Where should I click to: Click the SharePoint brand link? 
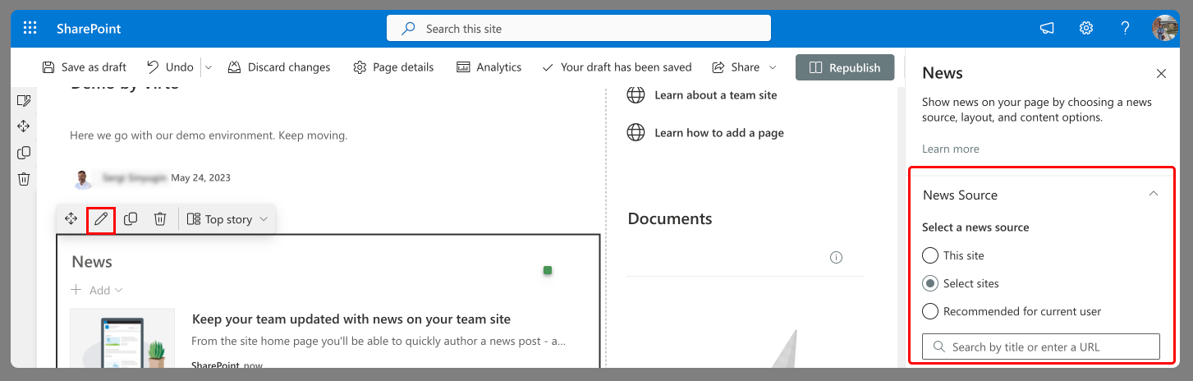click(x=89, y=29)
